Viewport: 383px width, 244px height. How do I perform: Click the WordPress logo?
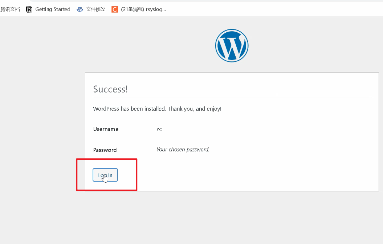232,46
